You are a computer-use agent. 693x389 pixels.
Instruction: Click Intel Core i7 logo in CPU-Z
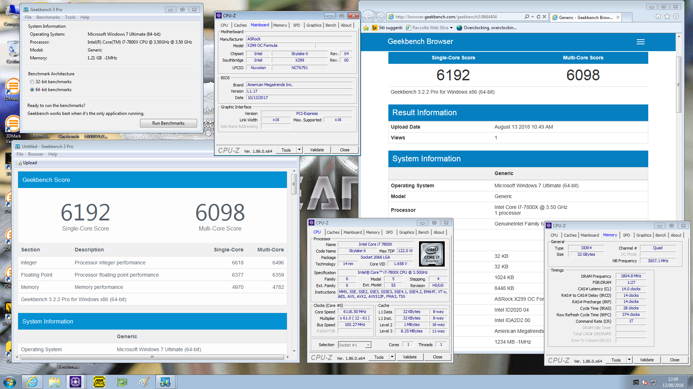432,254
